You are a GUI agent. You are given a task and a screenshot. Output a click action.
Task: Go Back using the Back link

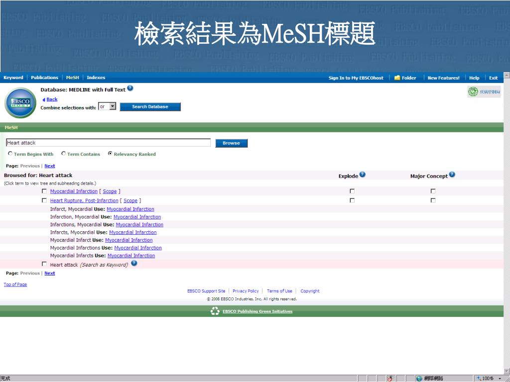(52, 99)
